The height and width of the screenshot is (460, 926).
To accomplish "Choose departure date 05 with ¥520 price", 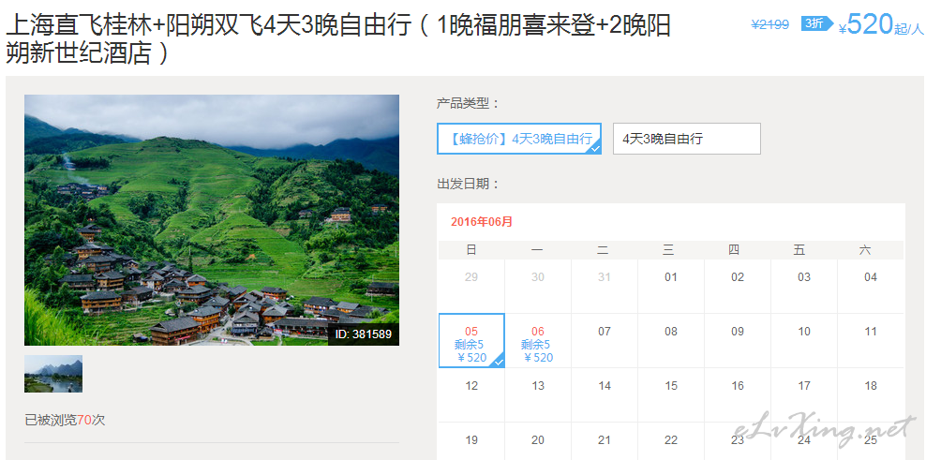I will pyautogui.click(x=471, y=341).
